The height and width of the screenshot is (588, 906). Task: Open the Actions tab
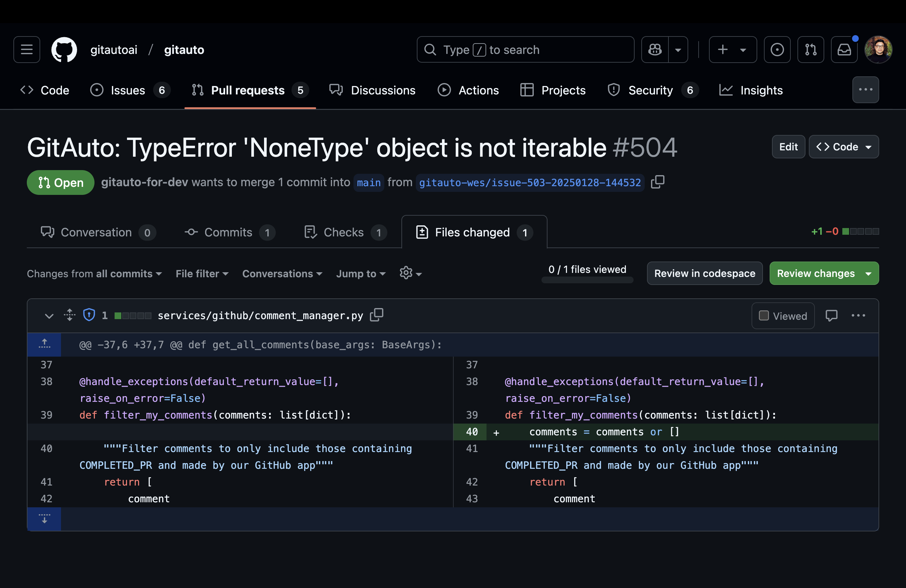(468, 90)
